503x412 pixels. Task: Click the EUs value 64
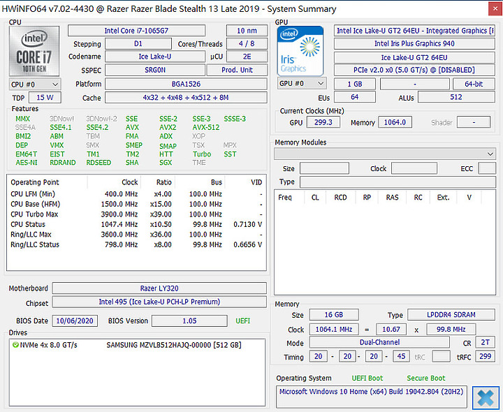[354, 97]
